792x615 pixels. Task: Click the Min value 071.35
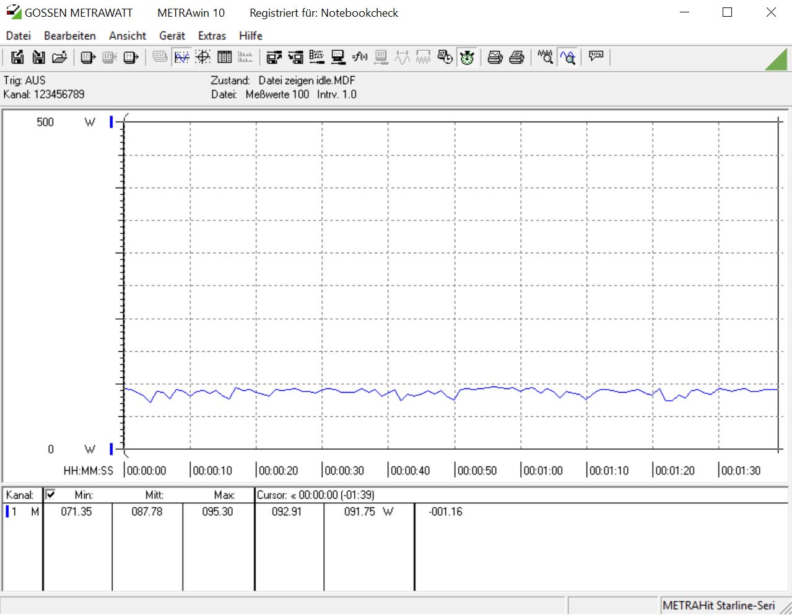76,512
